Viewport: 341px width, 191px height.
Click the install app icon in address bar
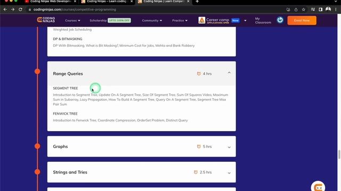288,10
